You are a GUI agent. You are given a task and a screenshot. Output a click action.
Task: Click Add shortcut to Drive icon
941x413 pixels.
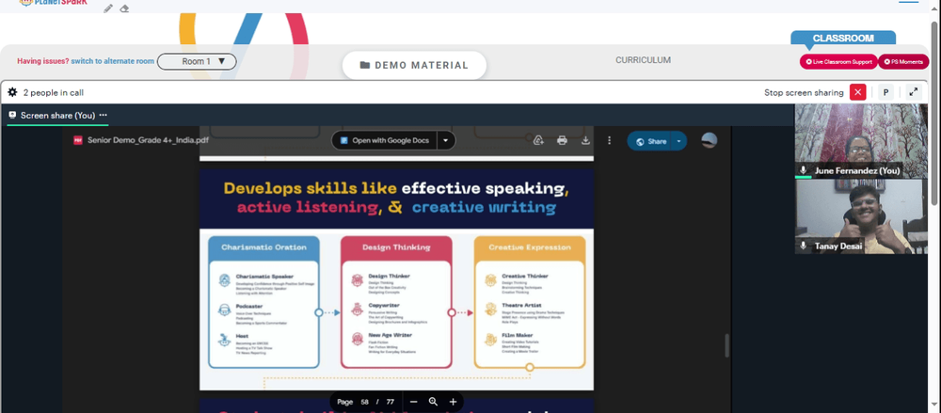[x=538, y=140]
